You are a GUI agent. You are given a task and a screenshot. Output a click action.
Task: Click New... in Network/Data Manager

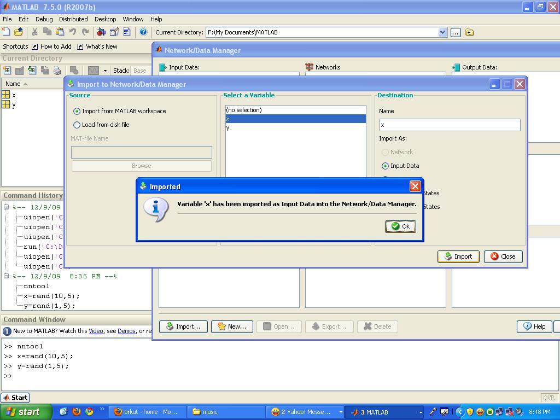(232, 326)
